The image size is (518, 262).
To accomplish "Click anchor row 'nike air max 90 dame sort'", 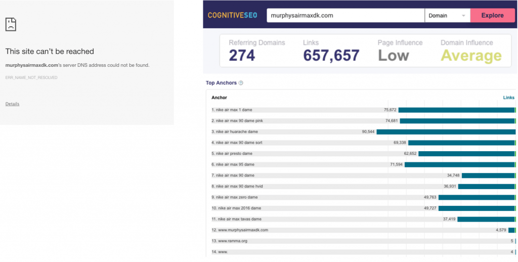I will 363,143.
